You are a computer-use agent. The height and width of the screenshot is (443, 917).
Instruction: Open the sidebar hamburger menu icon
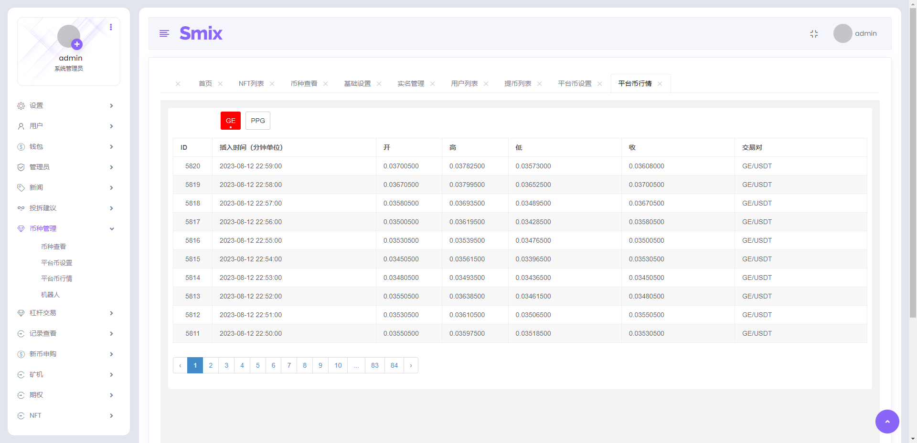tap(164, 33)
